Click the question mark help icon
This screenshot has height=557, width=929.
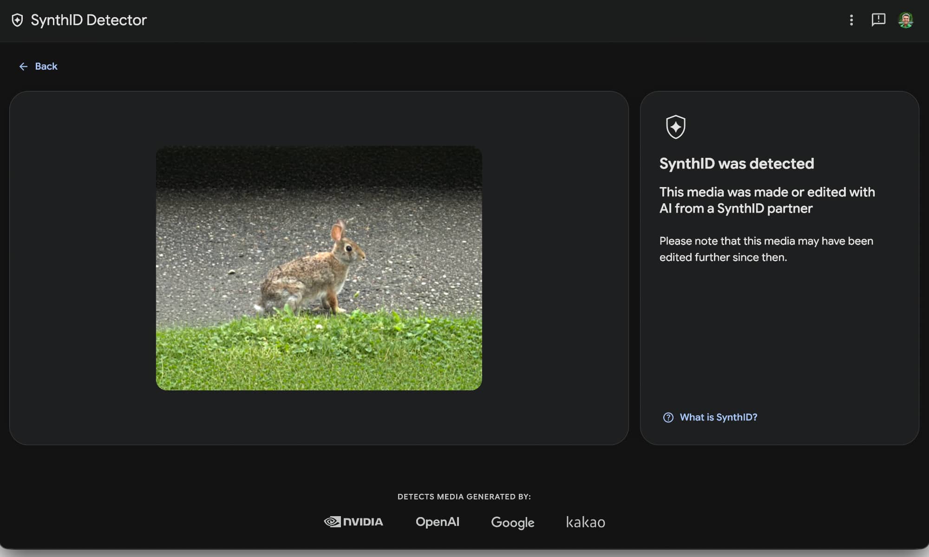pyautogui.click(x=668, y=417)
